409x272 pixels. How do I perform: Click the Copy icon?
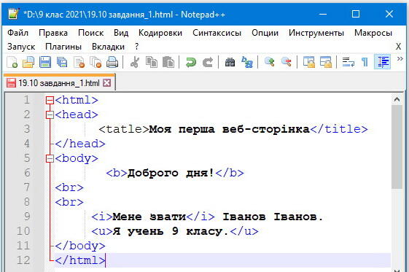(x=152, y=62)
